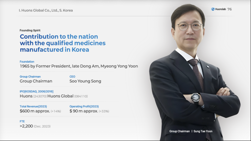Screen dimensions: 251x141
Task: Click the name 'Myeong Yong Yoon'
Action: pyautogui.click(x=119, y=66)
